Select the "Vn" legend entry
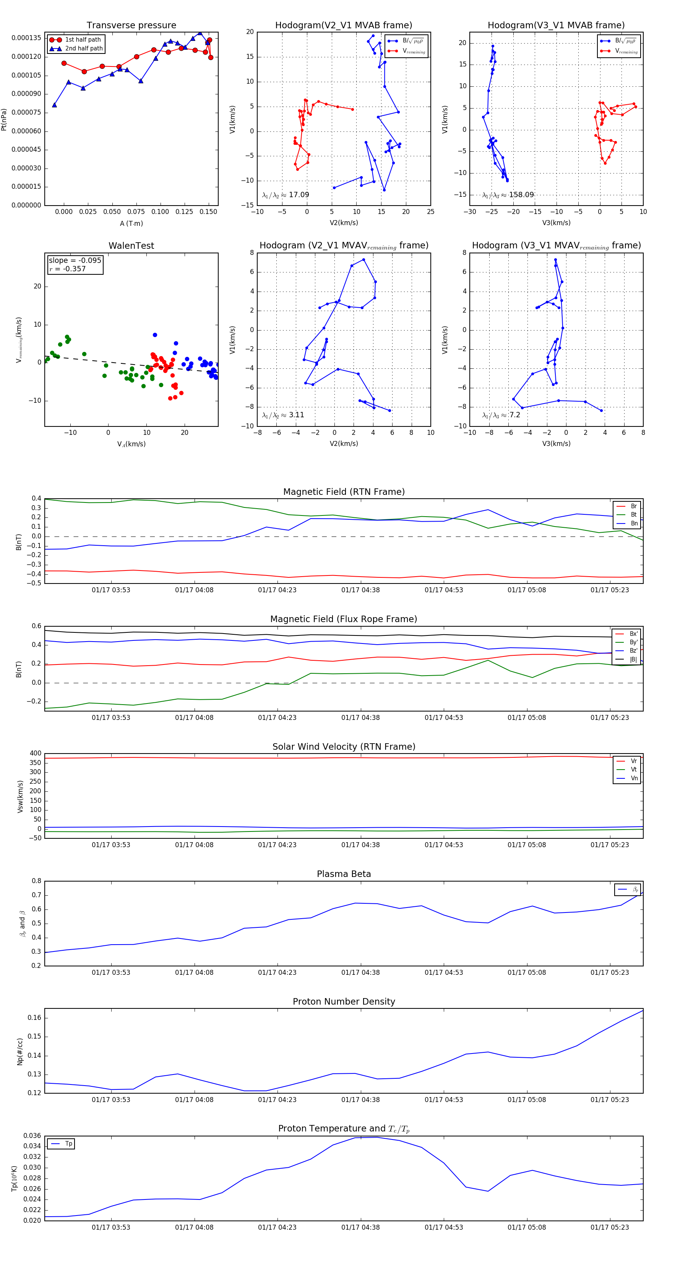688x1261 pixels. pos(627,778)
